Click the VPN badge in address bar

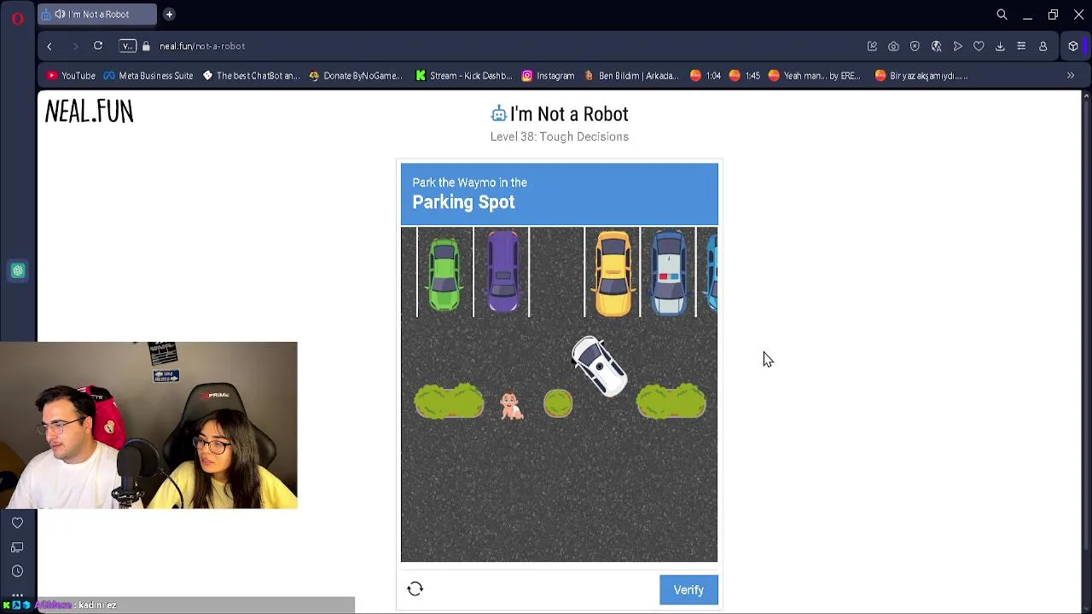(x=127, y=46)
